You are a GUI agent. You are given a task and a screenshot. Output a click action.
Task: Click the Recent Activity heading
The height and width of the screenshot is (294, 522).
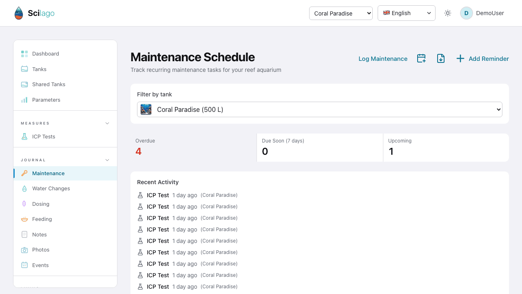(x=158, y=182)
